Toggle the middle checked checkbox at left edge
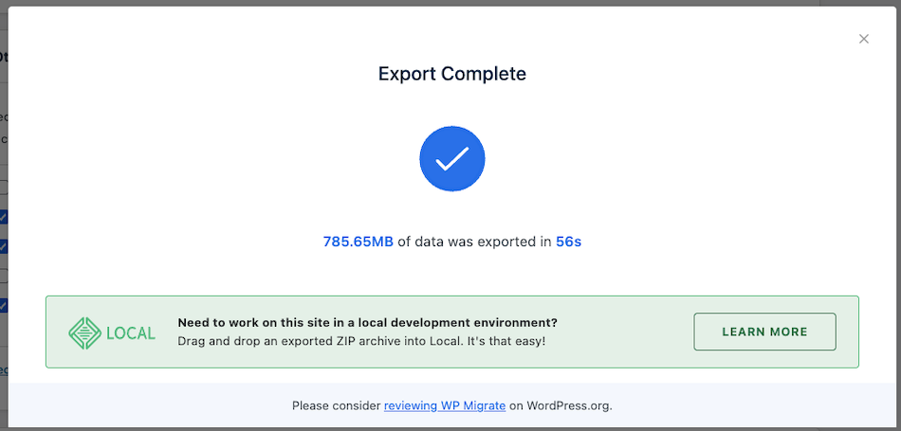 (4, 246)
